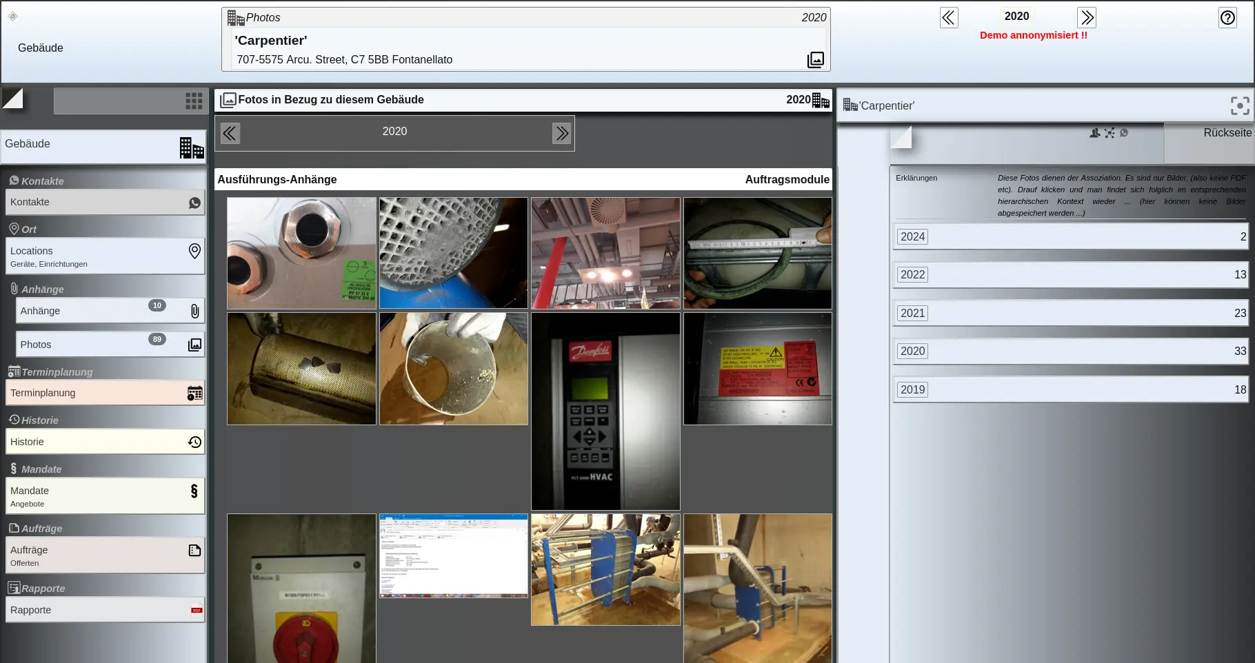Open Aufträge Offerten entry

pyautogui.click(x=105, y=555)
